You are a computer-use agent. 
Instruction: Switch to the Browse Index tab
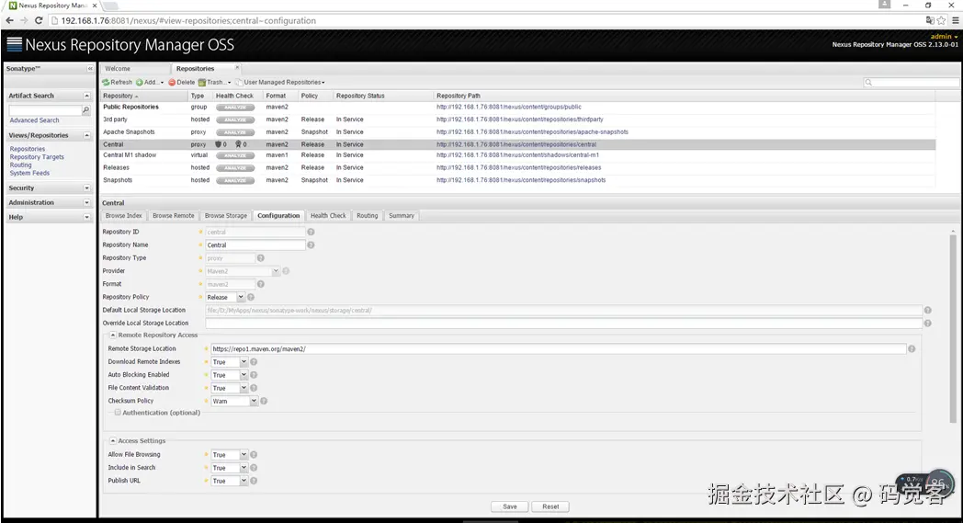tap(123, 216)
